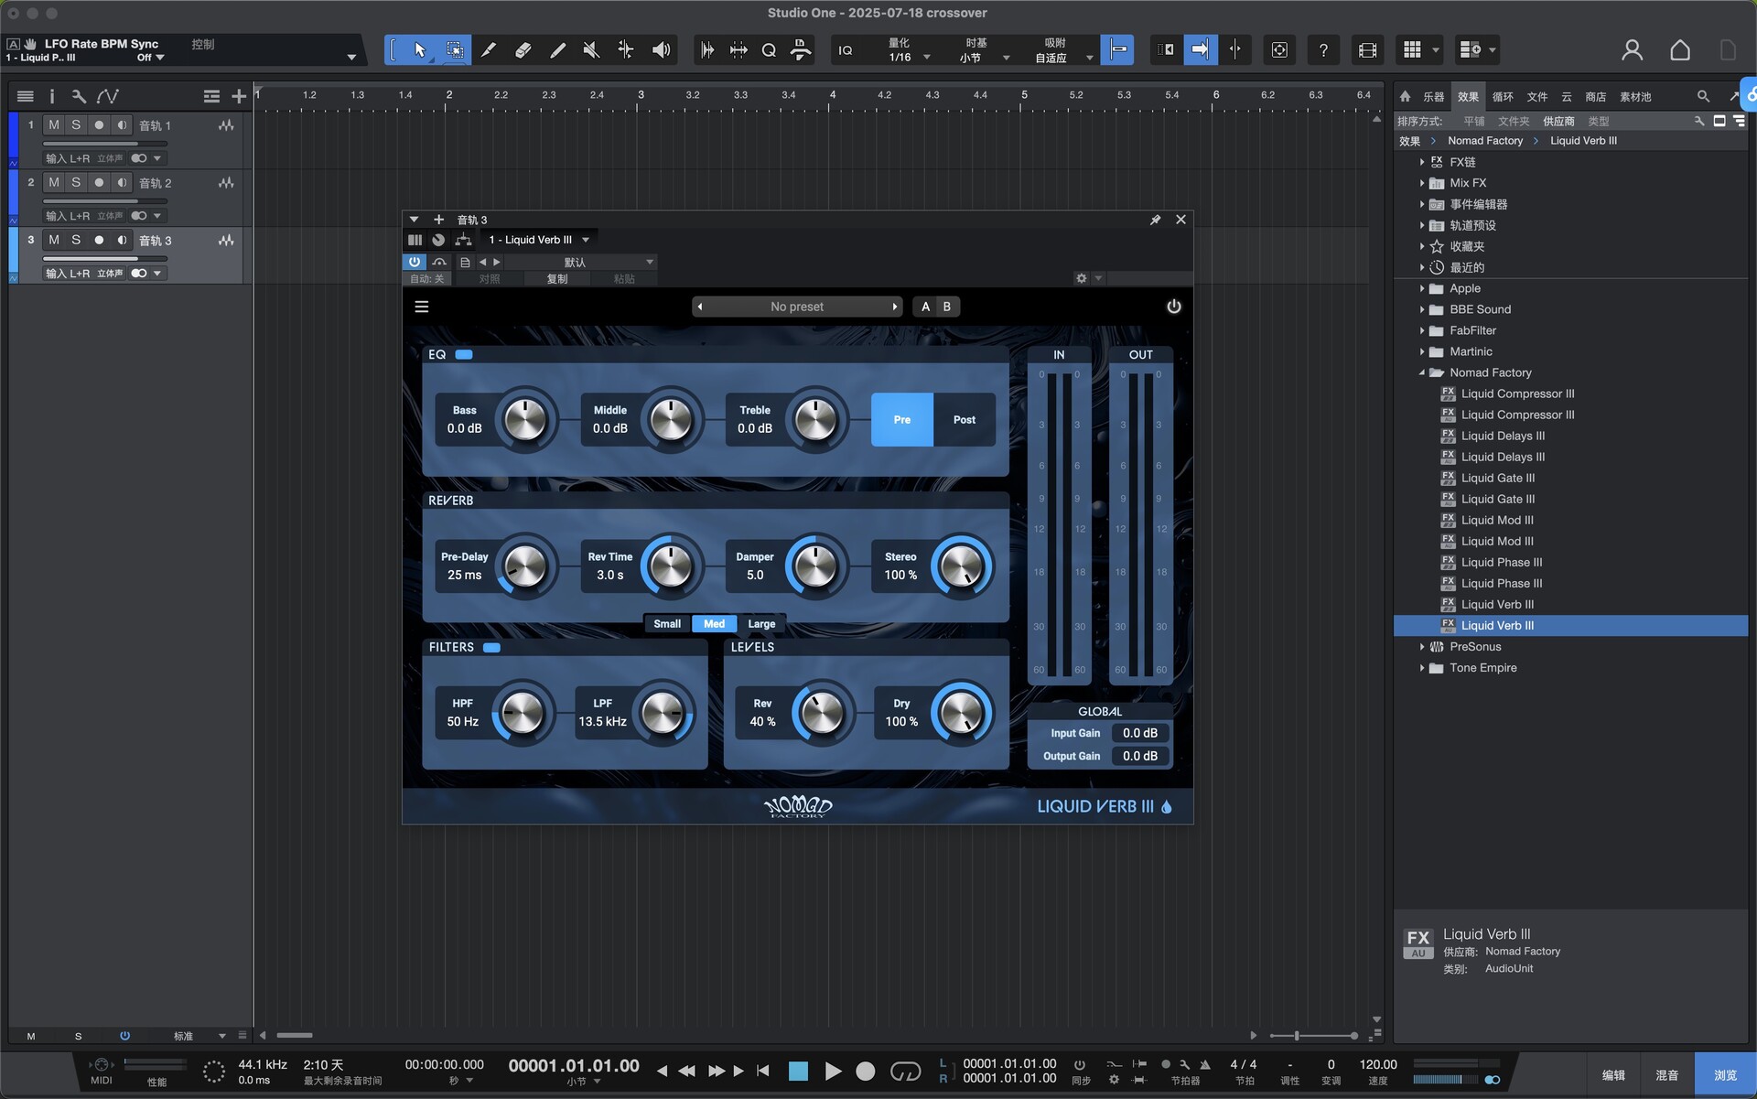Image resolution: width=1757 pixels, height=1099 pixels.
Task: Toggle monitor on track 音轨 1
Action: click(x=122, y=125)
